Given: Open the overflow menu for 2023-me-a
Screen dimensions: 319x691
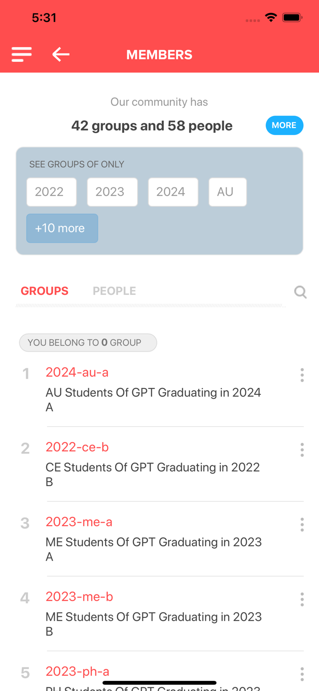Looking at the screenshot, I should [302, 525].
